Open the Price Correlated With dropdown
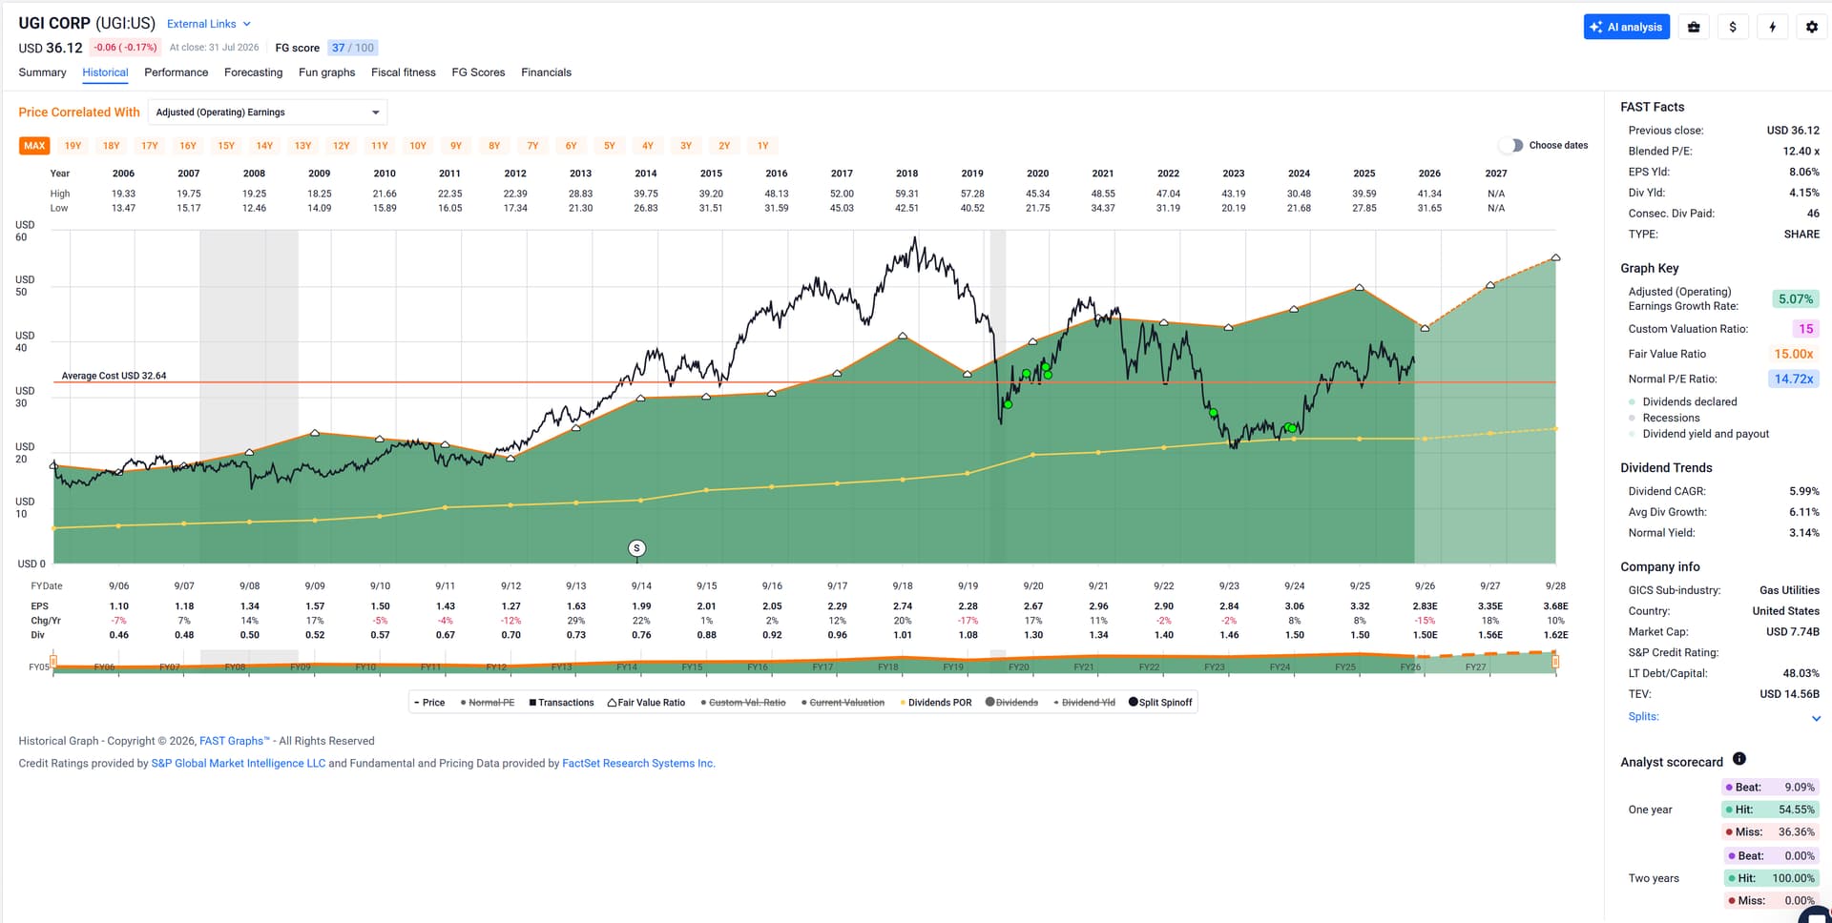 pos(268,113)
